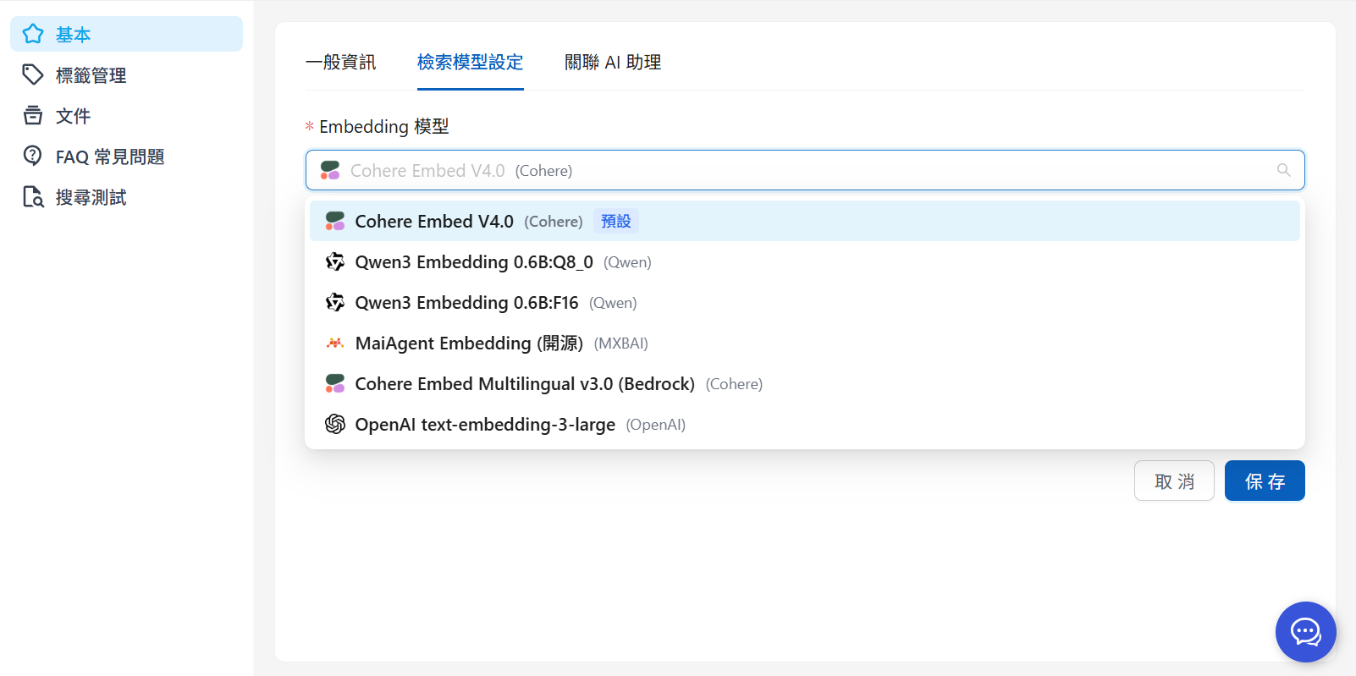This screenshot has width=1356, height=676.
Task: Select Cohere Embed V4.0 default option
Action: tap(434, 222)
